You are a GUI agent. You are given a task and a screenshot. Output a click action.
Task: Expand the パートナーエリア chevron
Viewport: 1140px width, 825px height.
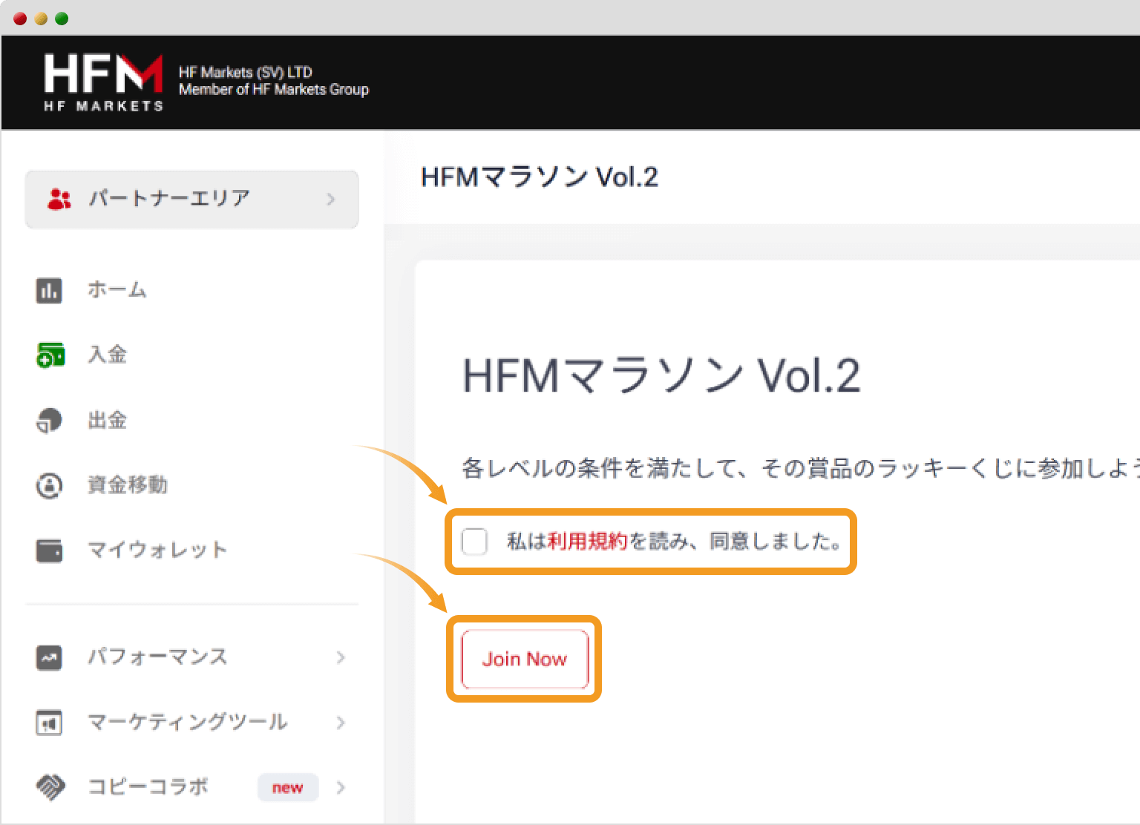point(331,199)
